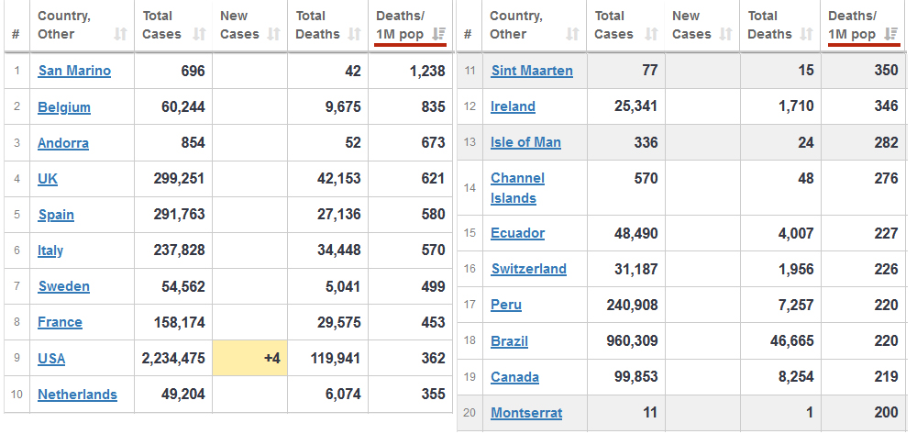Screen dimensions: 917x434
Task: Select USA total cases '2,234,475'
Action: pyautogui.click(x=173, y=358)
